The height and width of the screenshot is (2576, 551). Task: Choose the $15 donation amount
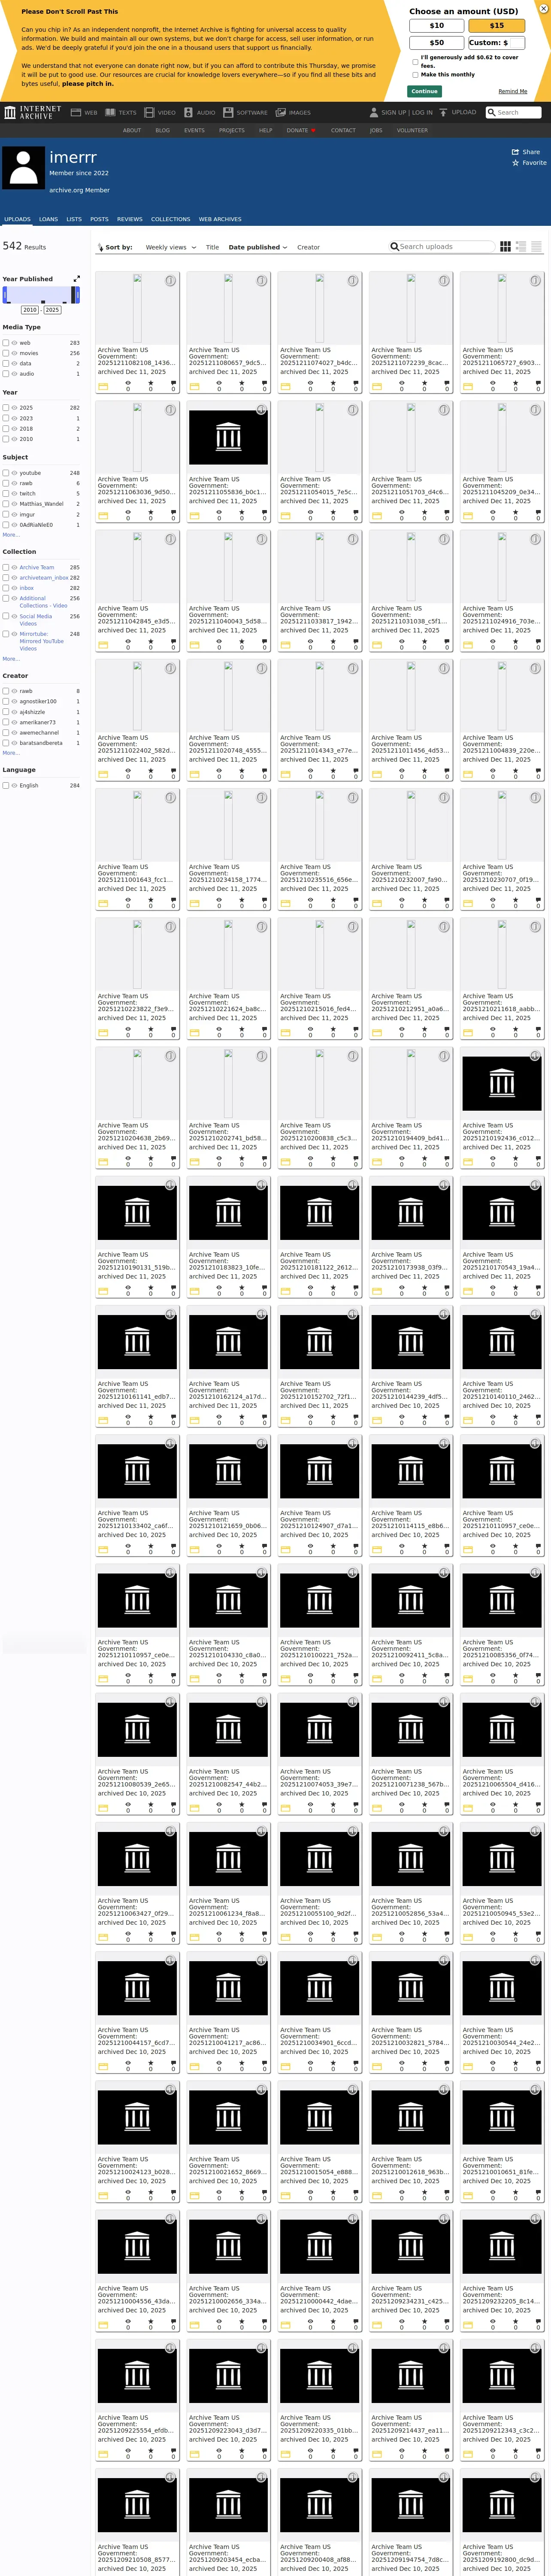[x=497, y=26]
